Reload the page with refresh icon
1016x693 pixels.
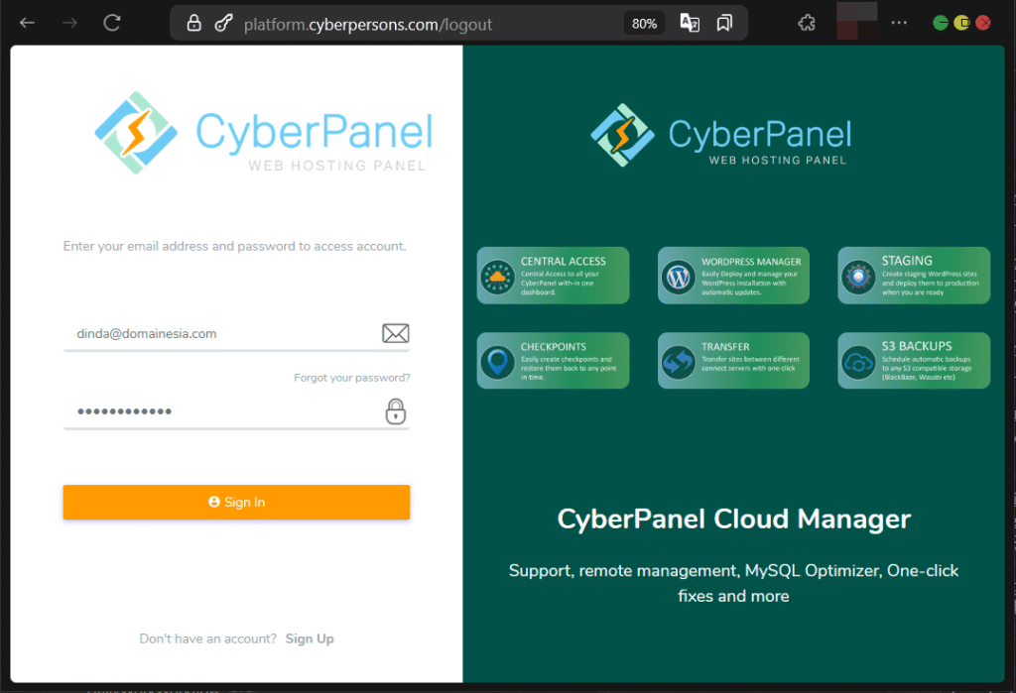pos(112,24)
